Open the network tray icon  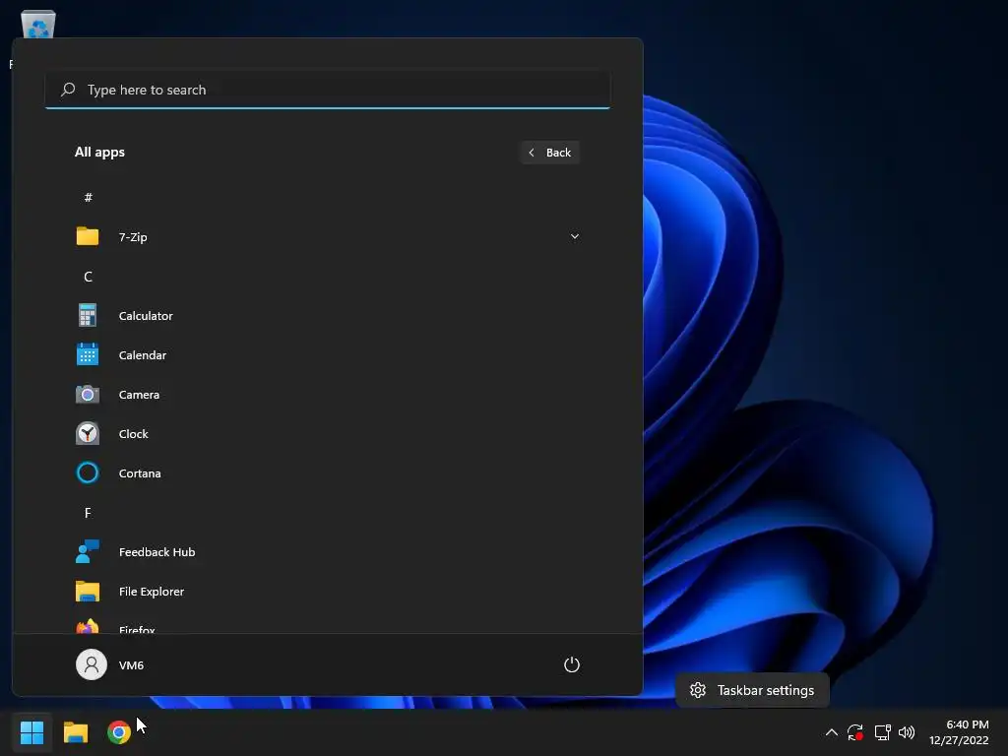882,732
